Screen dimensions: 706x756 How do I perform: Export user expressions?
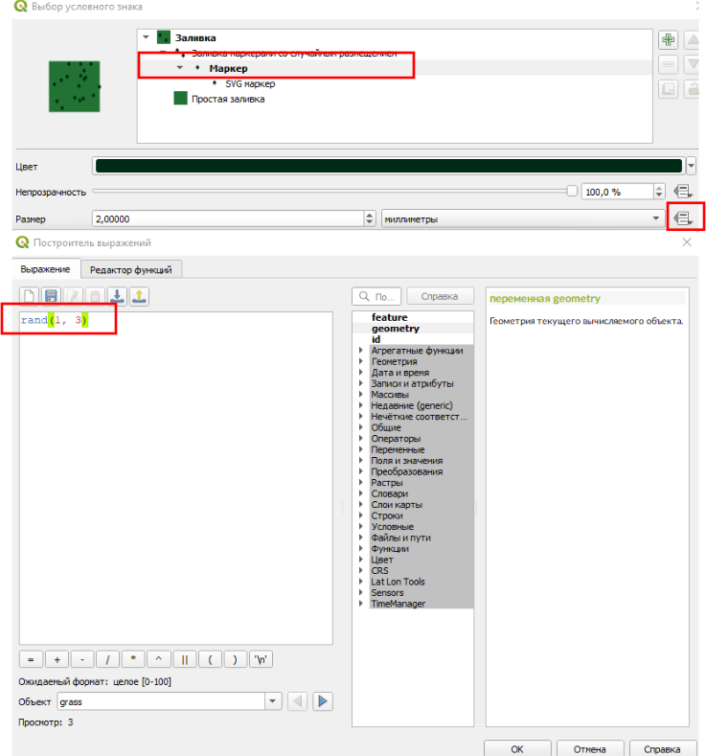139,296
